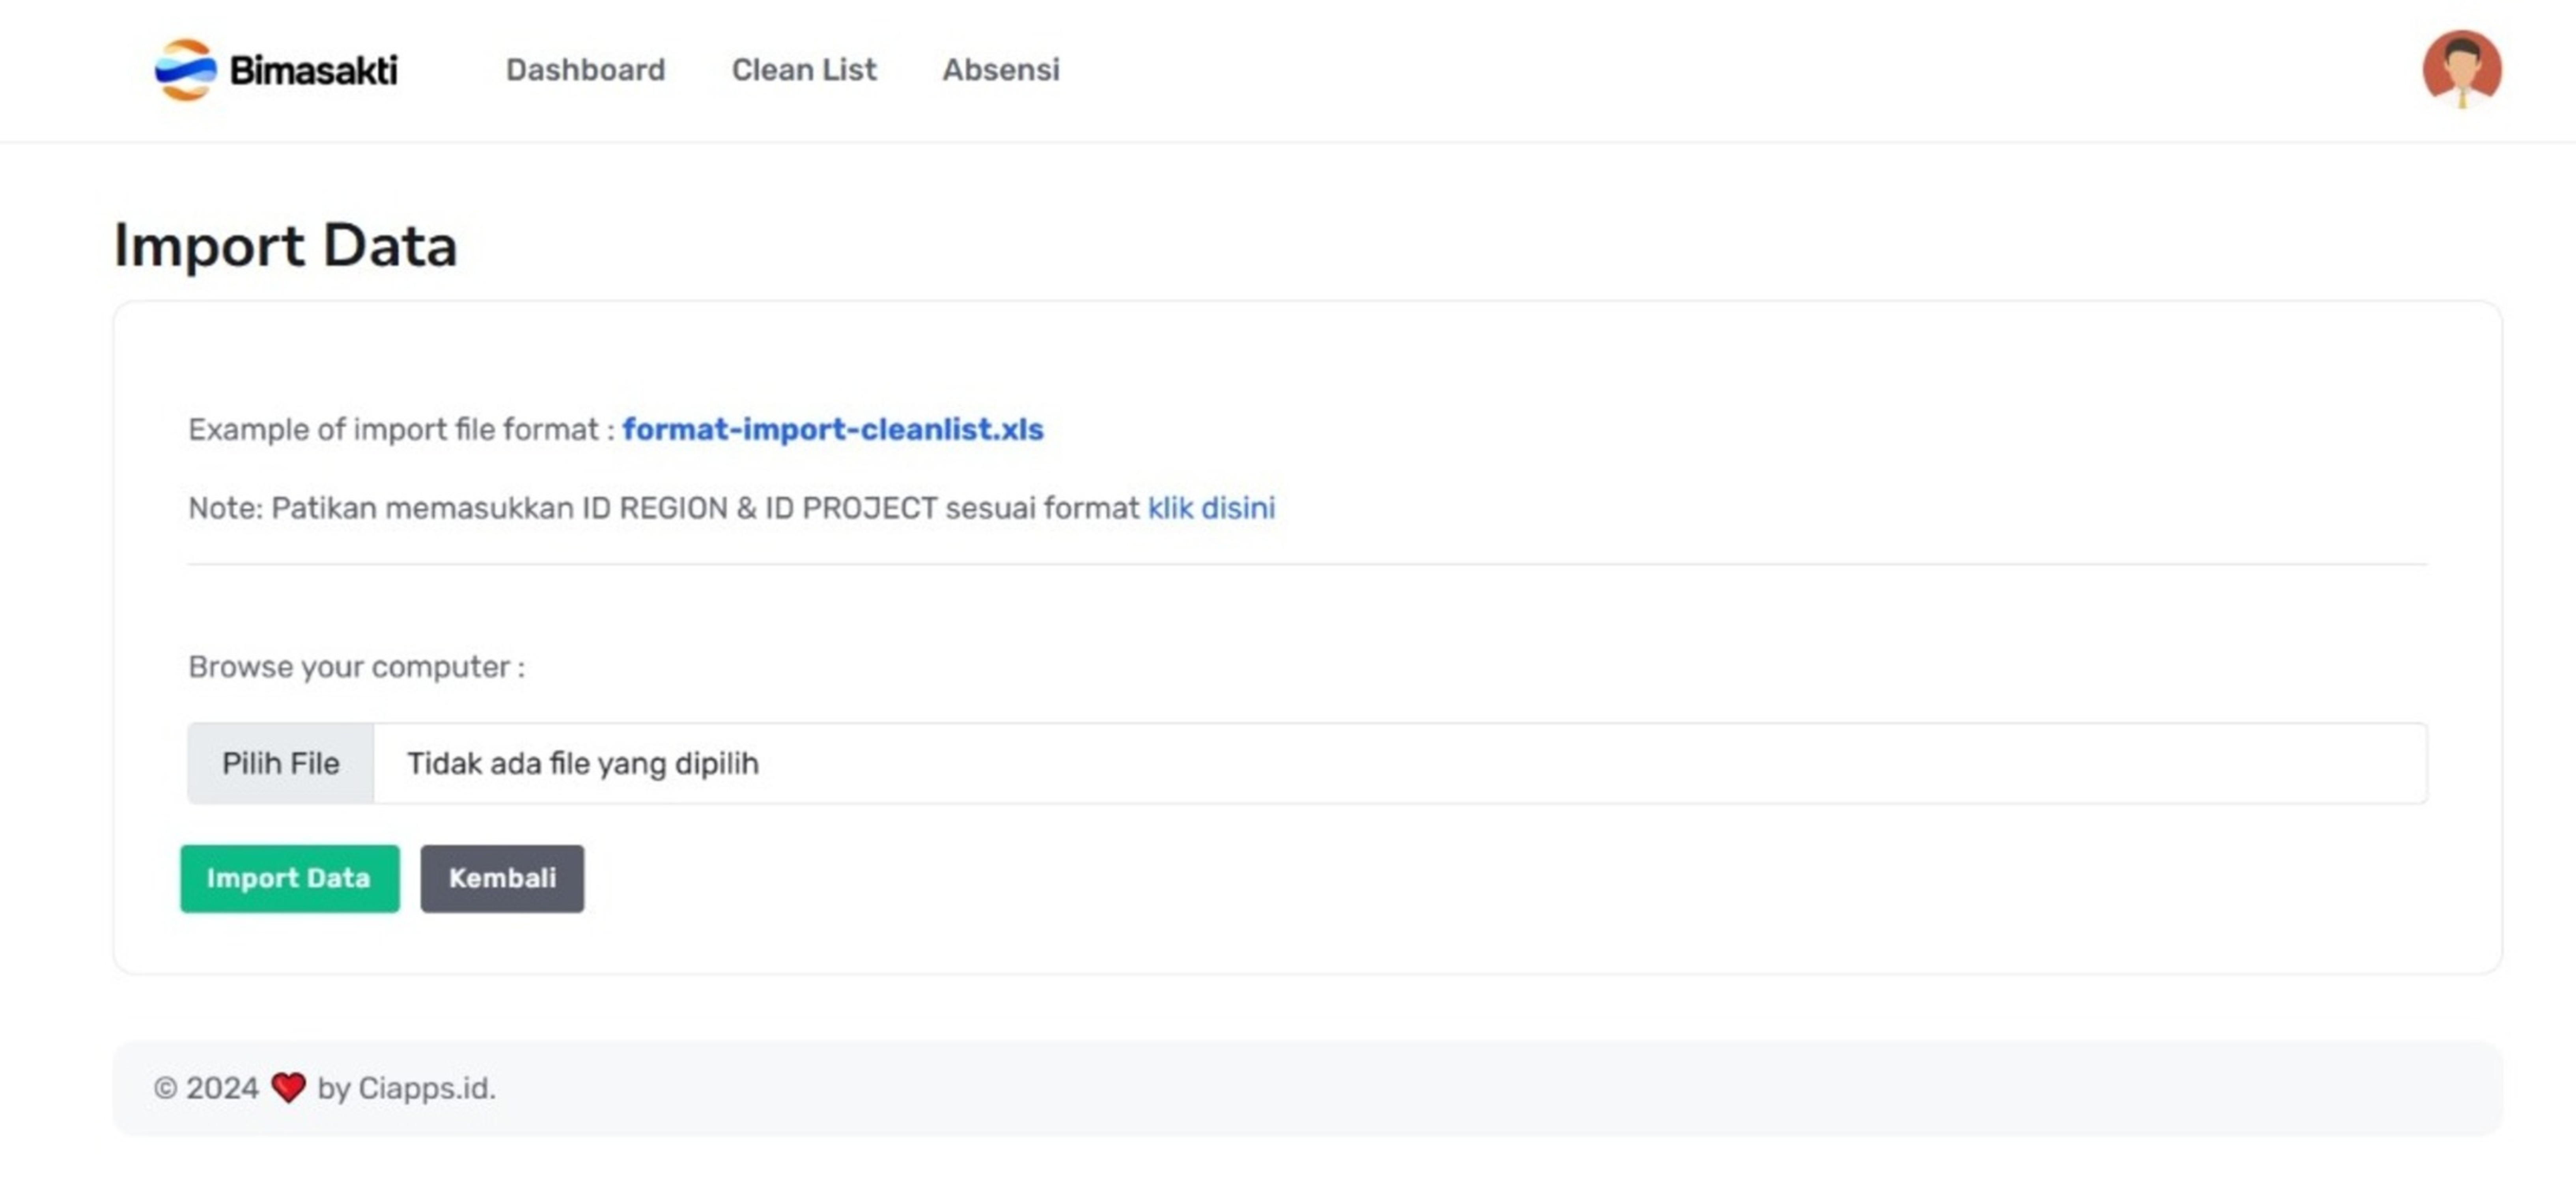
Task: Open the Dashboard menu item
Action: (585, 70)
